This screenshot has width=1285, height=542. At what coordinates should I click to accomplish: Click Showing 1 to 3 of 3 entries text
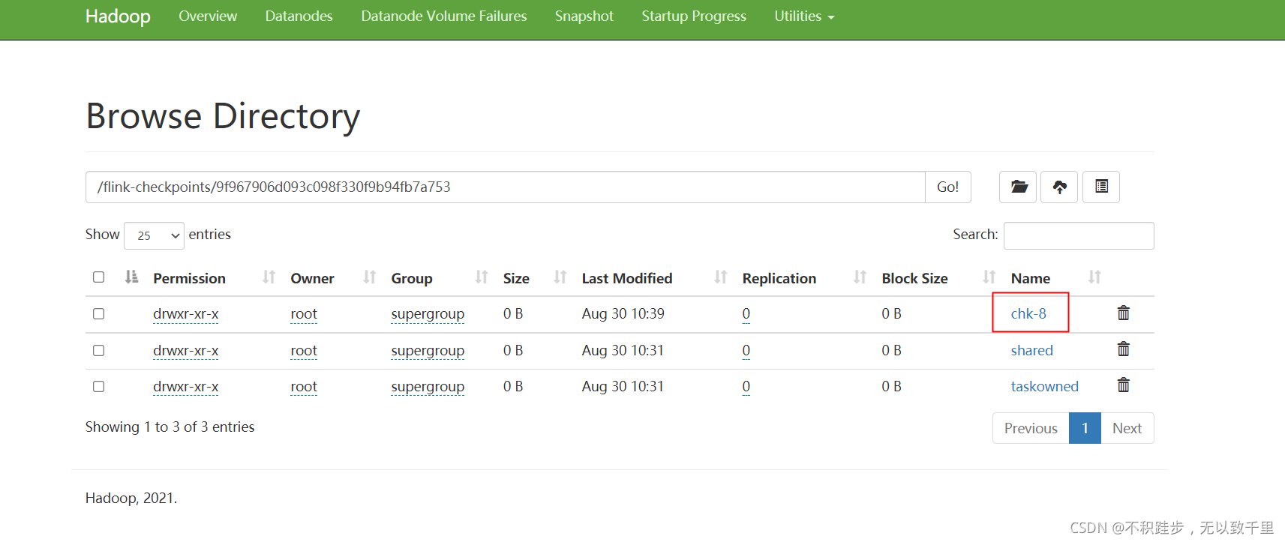coord(170,427)
